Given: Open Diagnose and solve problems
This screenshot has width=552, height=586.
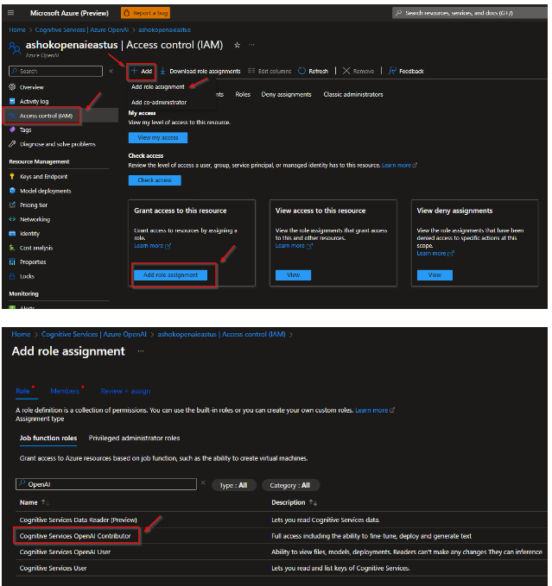Looking at the screenshot, I should click(58, 144).
